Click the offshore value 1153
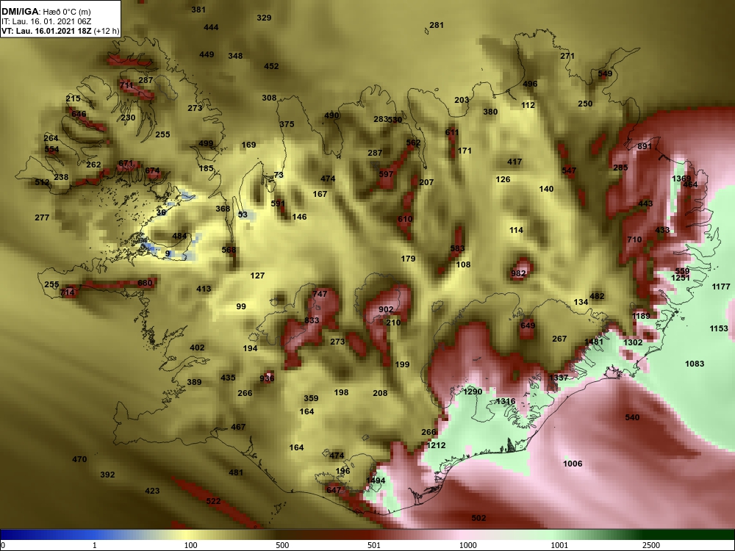The height and width of the screenshot is (551, 735). point(719,329)
